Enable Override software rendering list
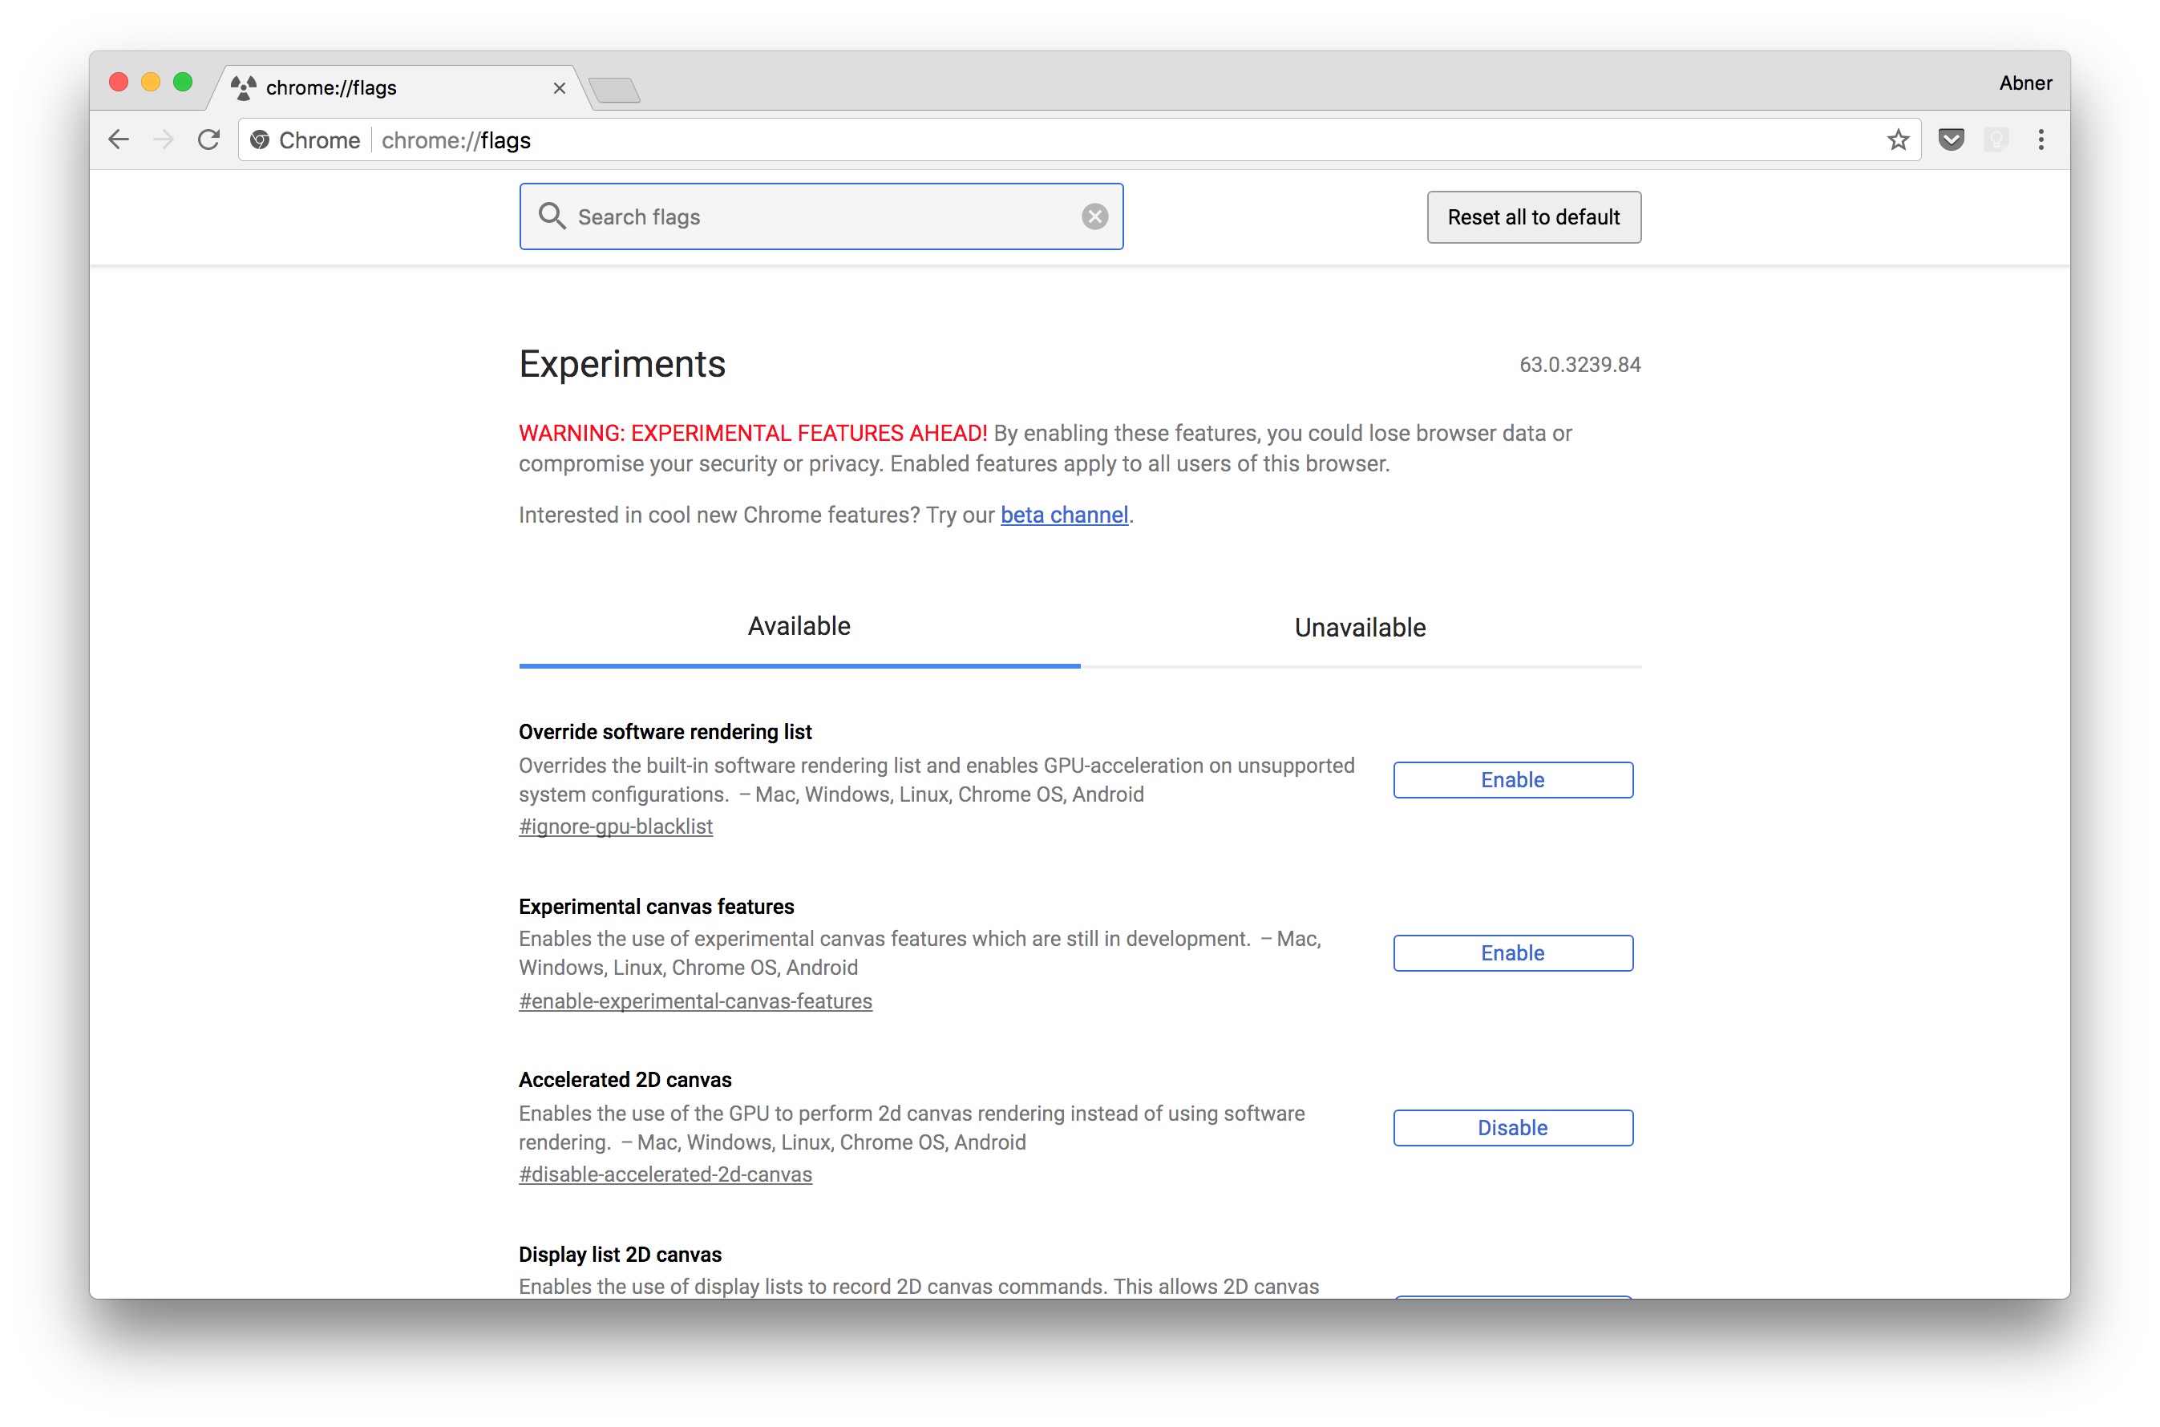This screenshot has height=1427, width=2160. click(1512, 779)
